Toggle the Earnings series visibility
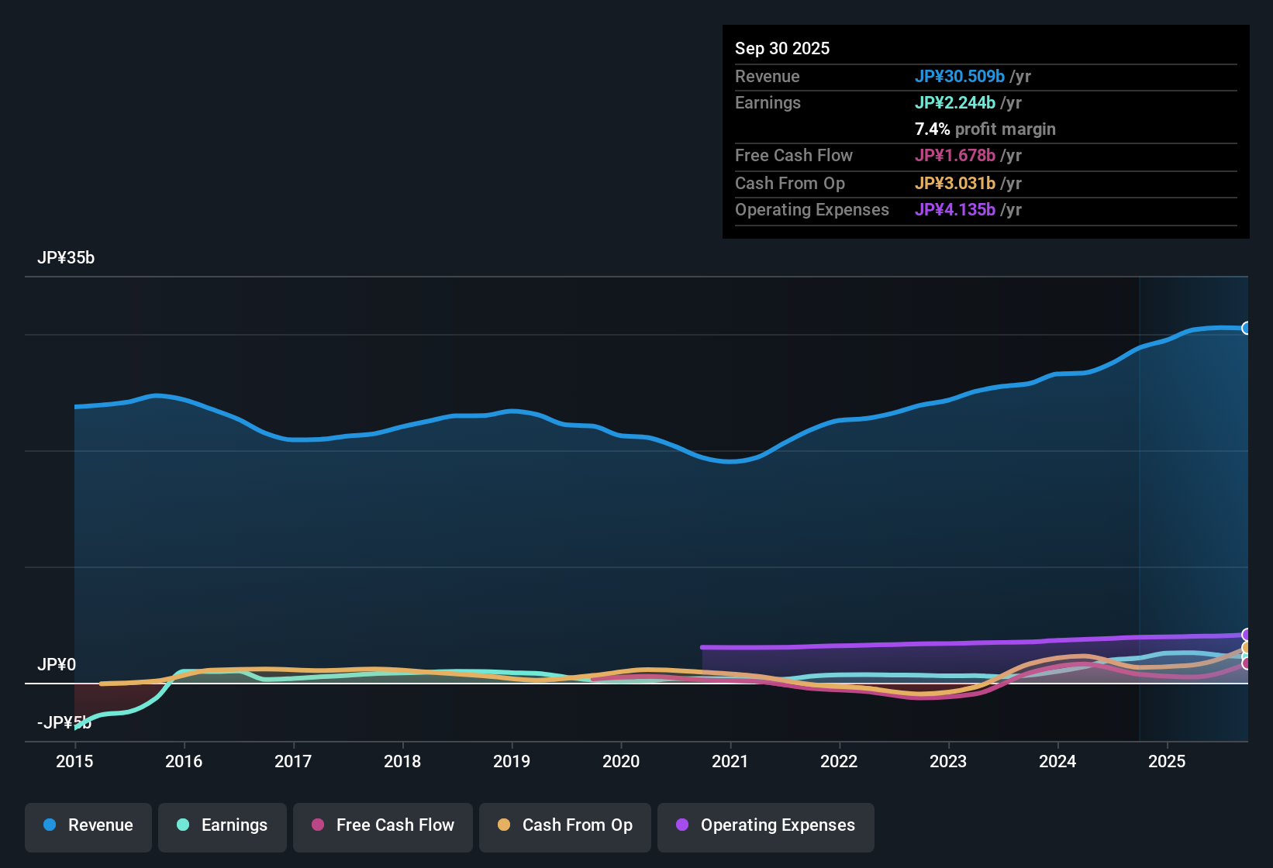The image size is (1273, 868). coord(222,825)
